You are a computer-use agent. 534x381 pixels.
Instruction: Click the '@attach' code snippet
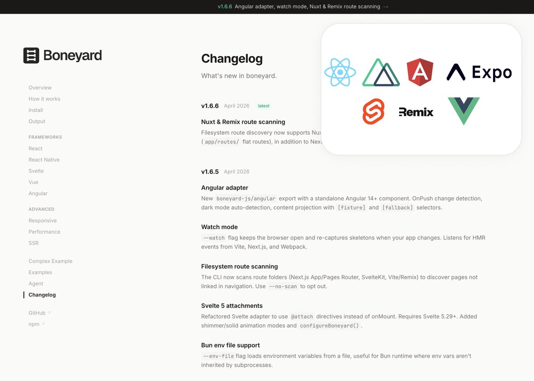[302, 316]
